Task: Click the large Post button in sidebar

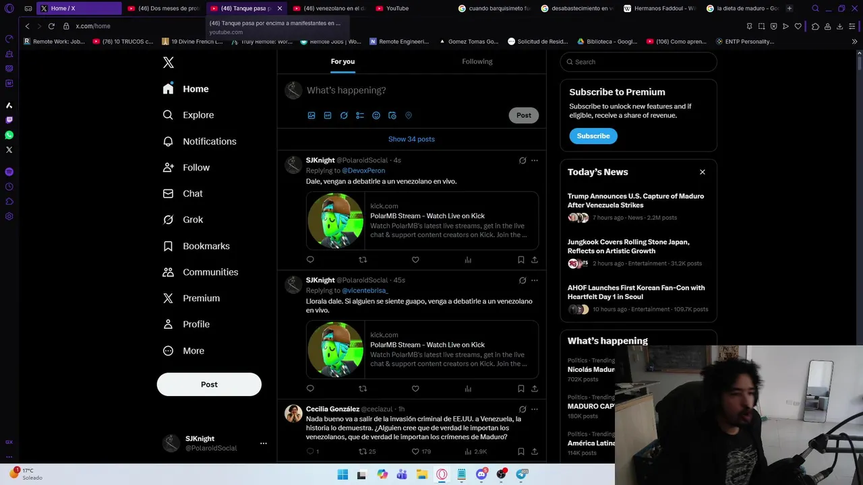Action: pyautogui.click(x=209, y=385)
